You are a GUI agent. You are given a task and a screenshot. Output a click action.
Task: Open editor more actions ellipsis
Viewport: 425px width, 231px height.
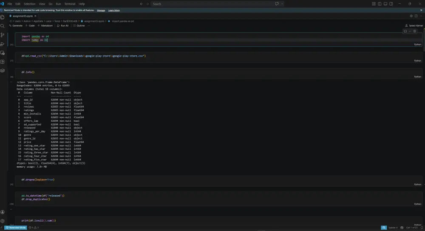click(x=421, y=16)
